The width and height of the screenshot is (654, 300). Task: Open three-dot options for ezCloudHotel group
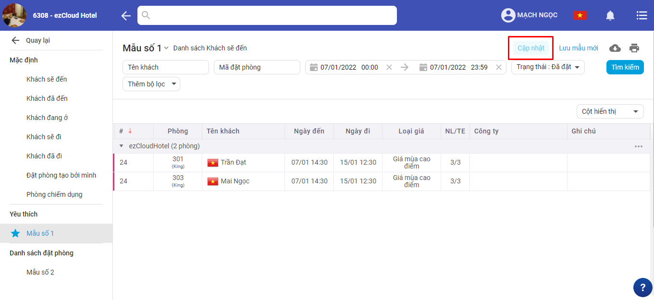[x=638, y=146]
